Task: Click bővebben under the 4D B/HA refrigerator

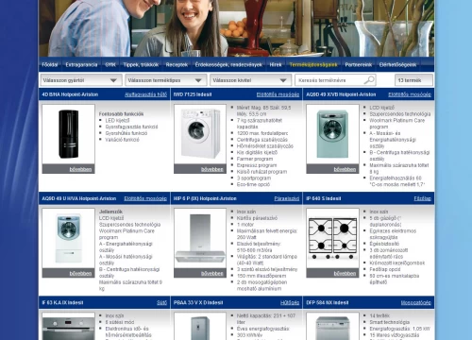Action: (x=80, y=169)
